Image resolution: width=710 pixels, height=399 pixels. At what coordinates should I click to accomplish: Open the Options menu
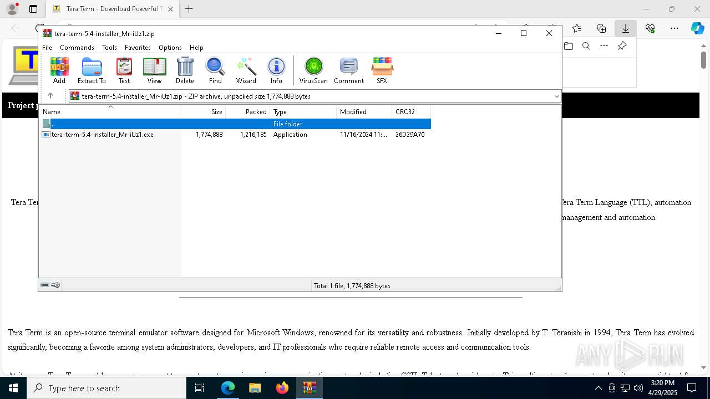click(x=170, y=48)
